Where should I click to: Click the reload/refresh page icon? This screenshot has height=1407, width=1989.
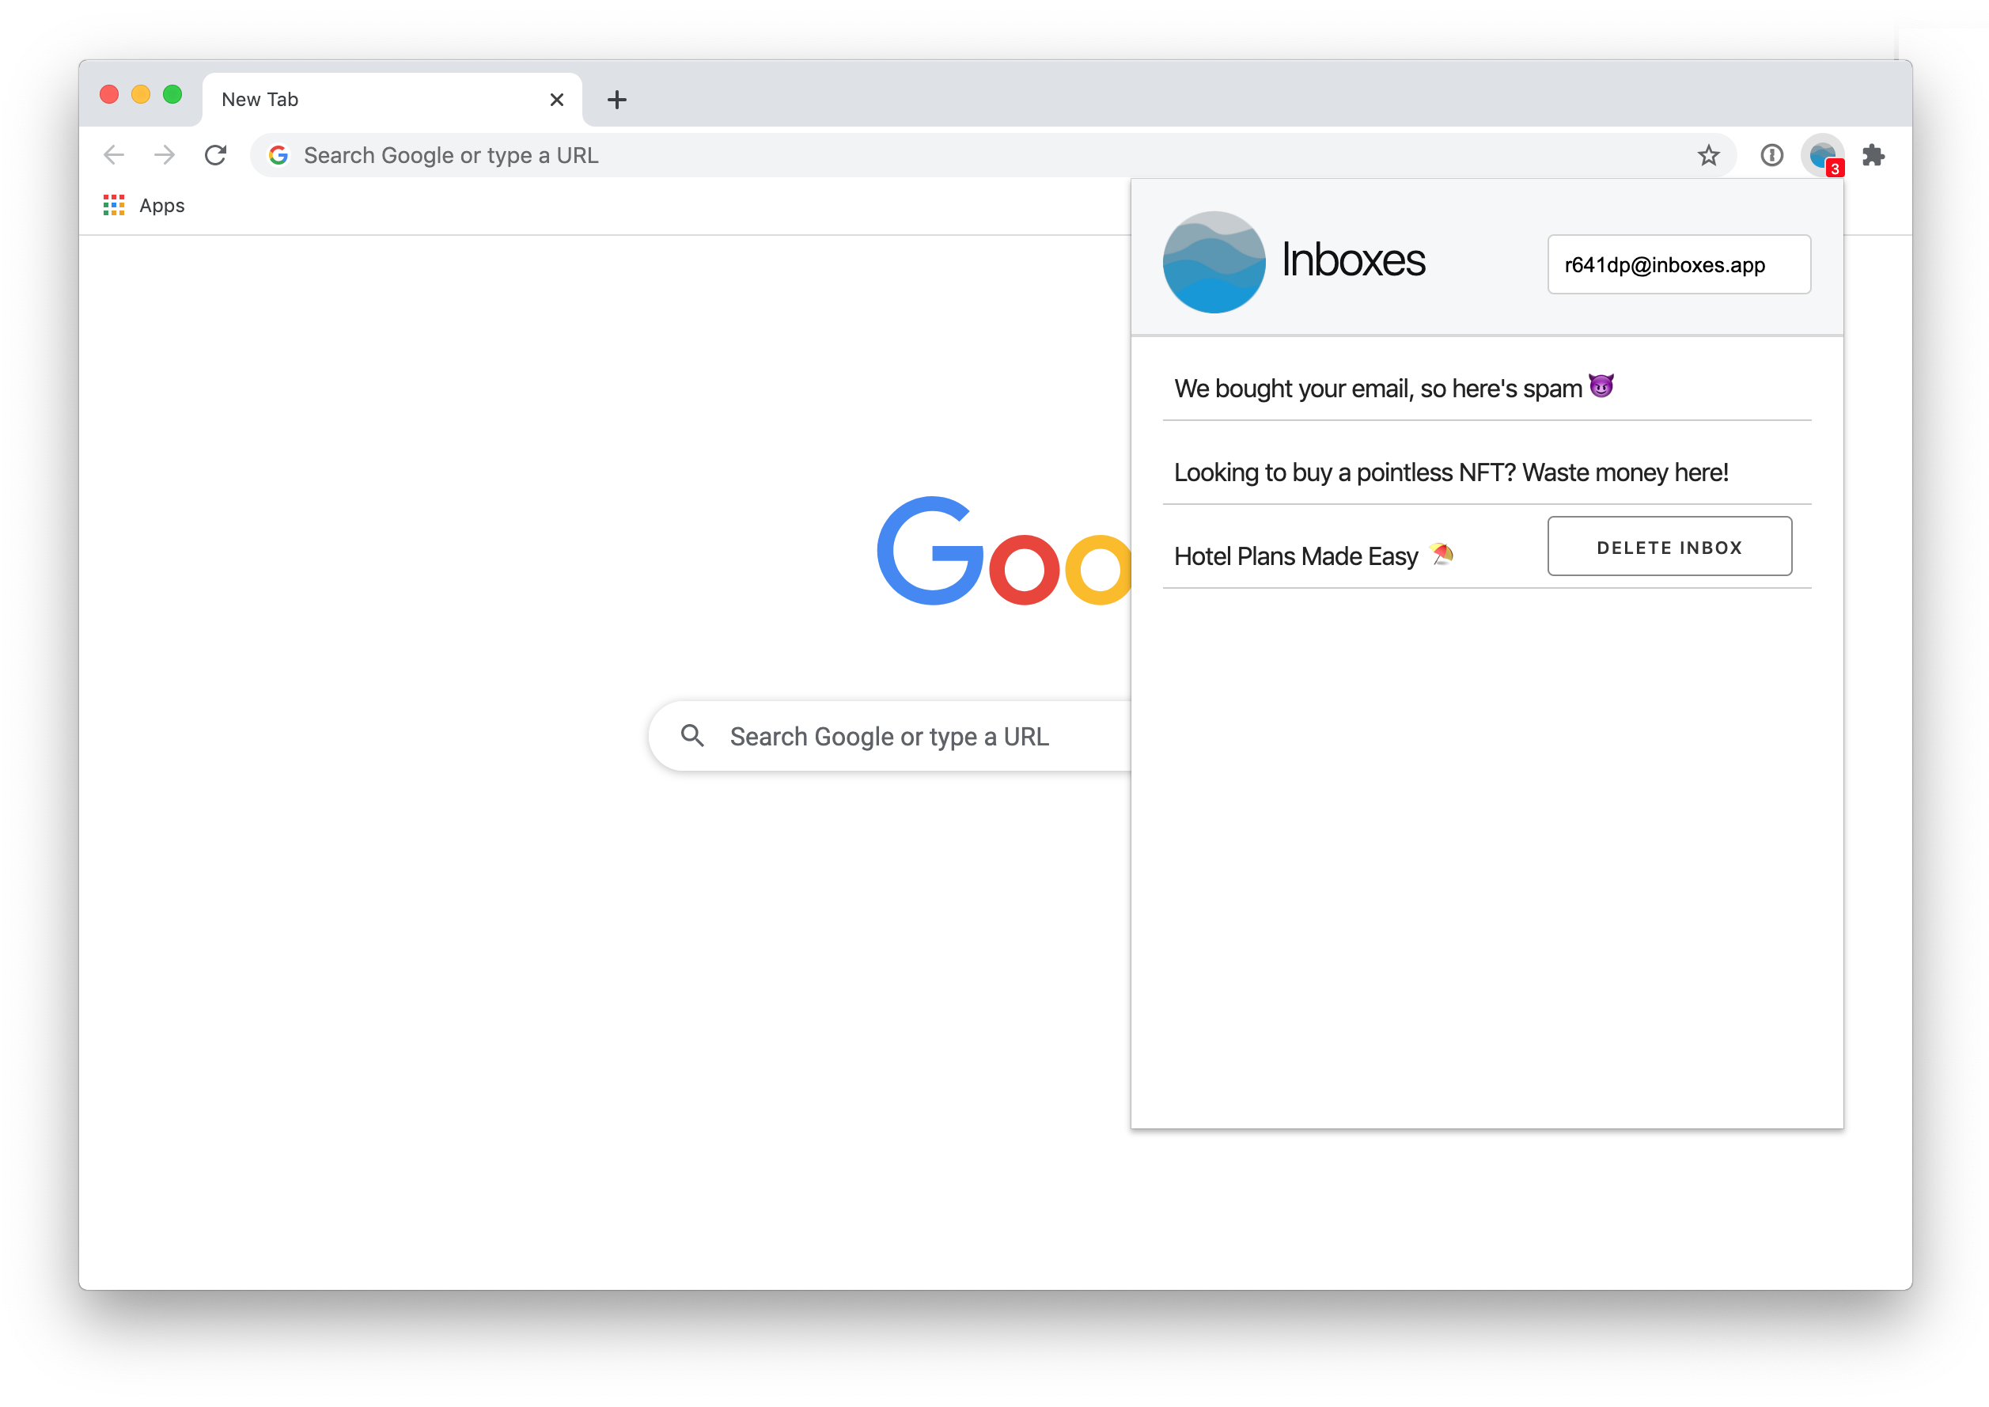pos(218,154)
